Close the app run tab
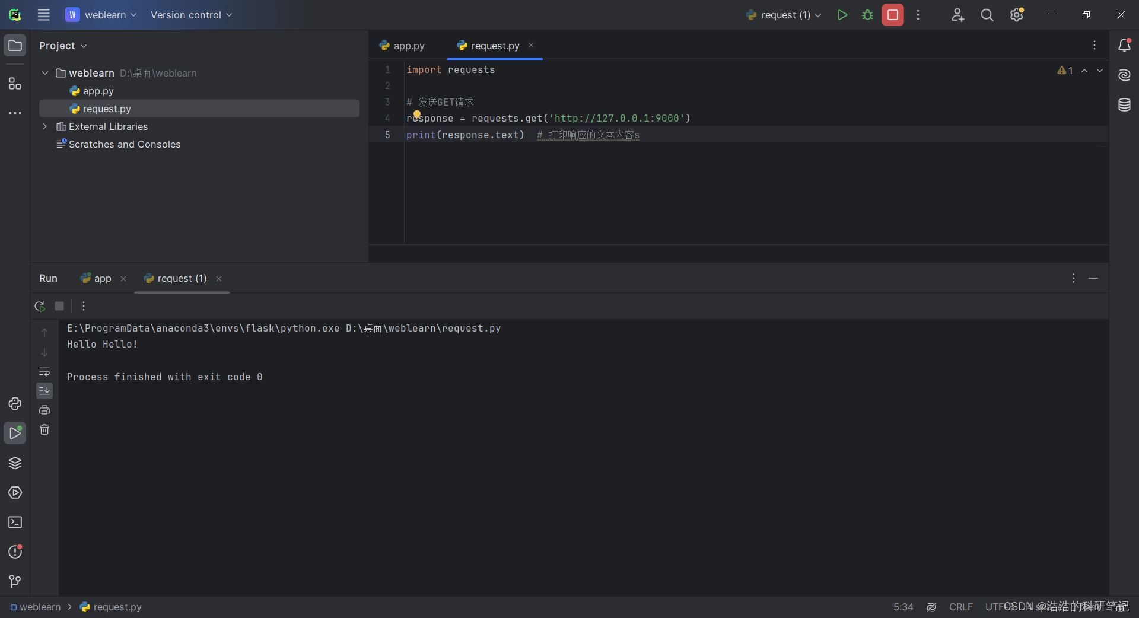 click(123, 279)
